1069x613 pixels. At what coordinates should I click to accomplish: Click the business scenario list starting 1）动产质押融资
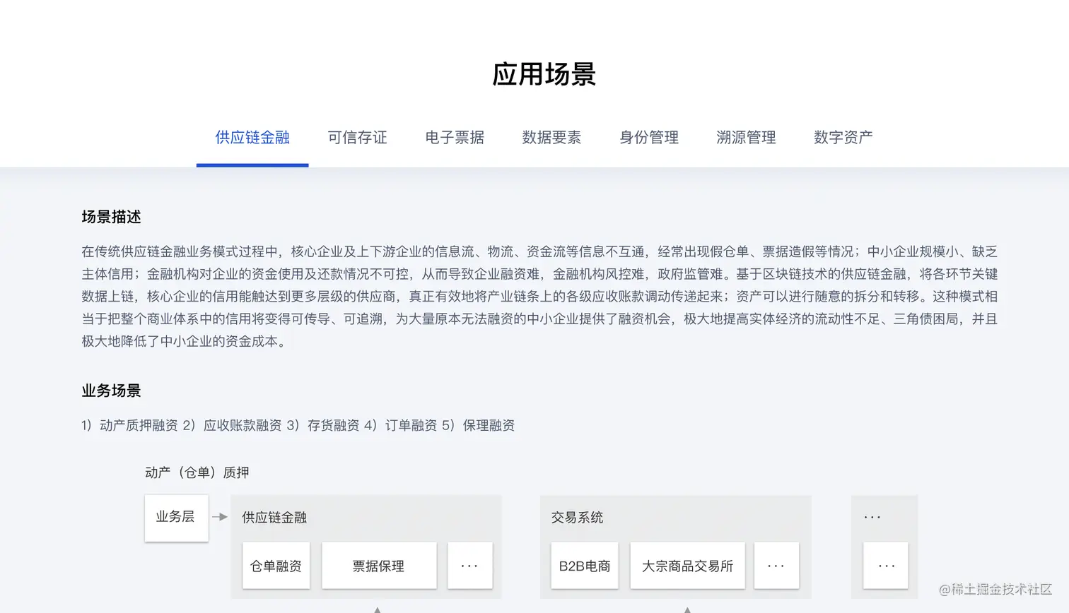[x=298, y=425]
